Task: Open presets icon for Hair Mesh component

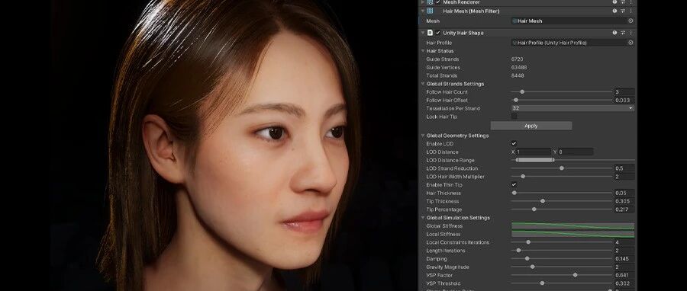Action: (x=623, y=11)
